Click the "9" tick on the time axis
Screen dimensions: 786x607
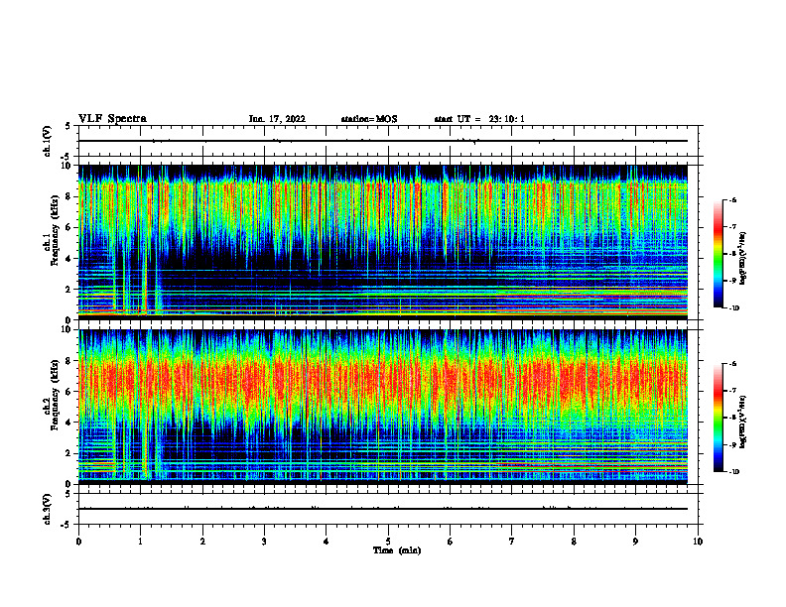(635, 542)
